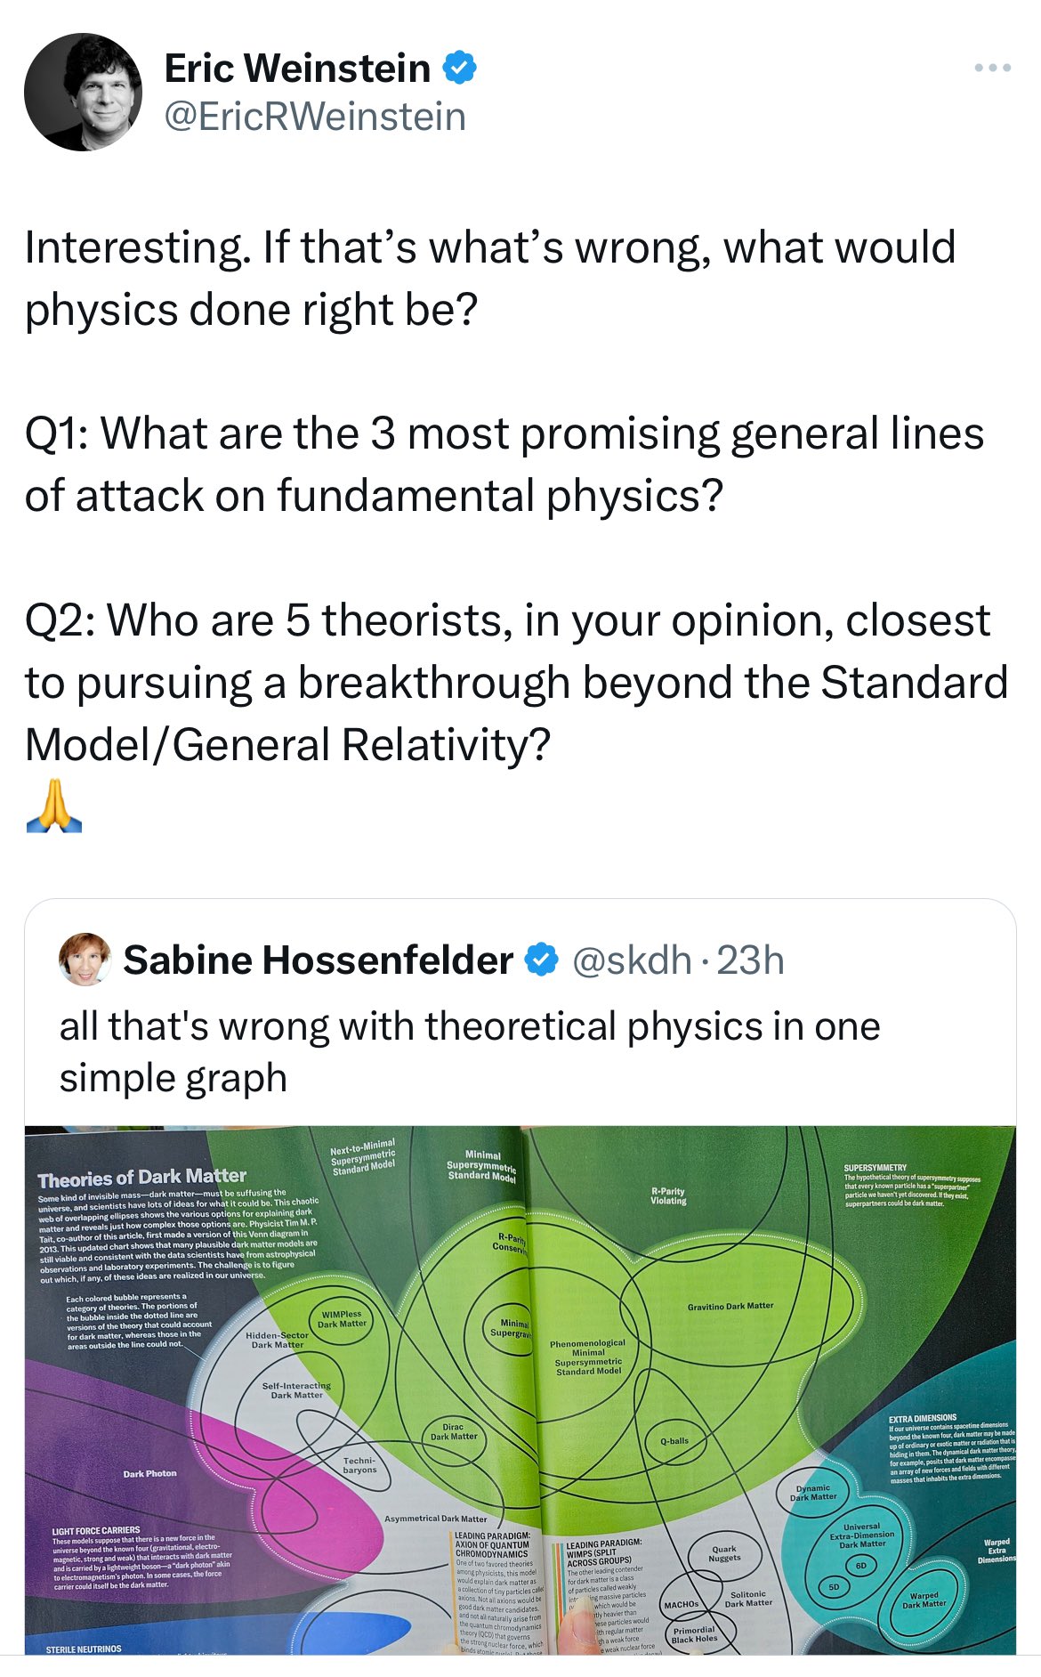Click Sabine Hossenfelder's verified badge
The image size is (1041, 1677).
pos(541,960)
